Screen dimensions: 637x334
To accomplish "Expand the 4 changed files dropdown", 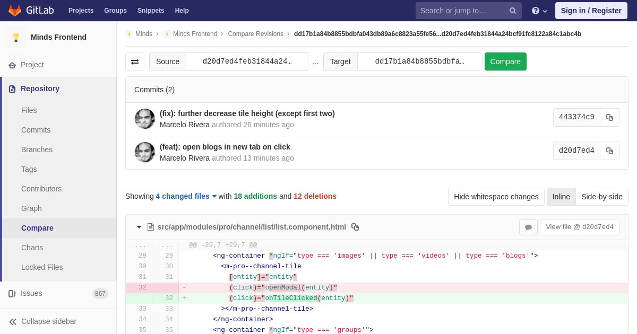I will click(186, 196).
